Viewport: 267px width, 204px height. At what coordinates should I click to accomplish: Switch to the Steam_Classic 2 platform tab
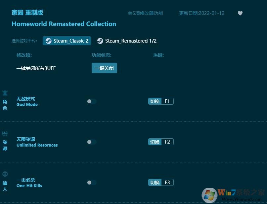[67, 41]
